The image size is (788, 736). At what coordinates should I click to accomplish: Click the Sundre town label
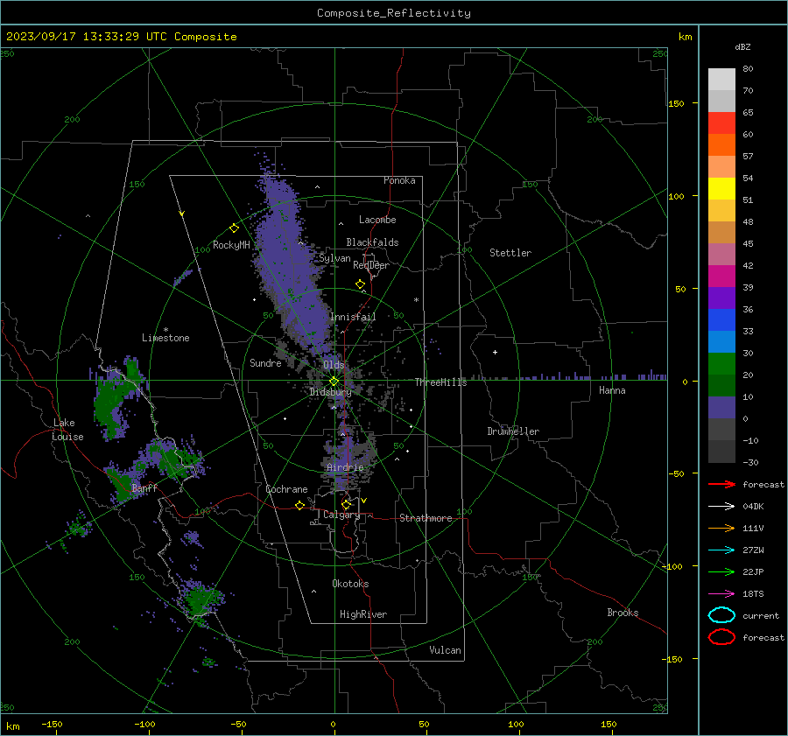tap(265, 362)
